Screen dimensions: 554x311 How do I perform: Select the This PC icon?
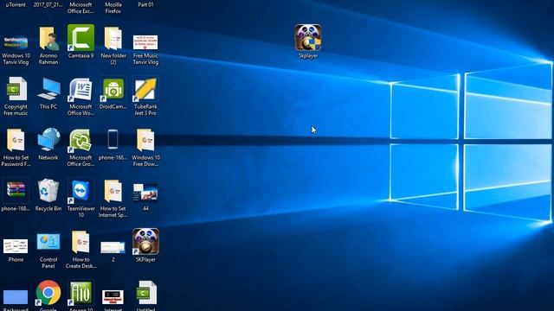tap(48, 88)
